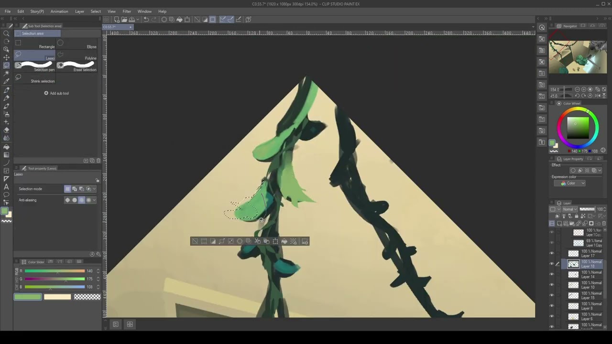Expand Selection mode options arrow
This screenshot has height=344, width=612.
tap(94, 189)
